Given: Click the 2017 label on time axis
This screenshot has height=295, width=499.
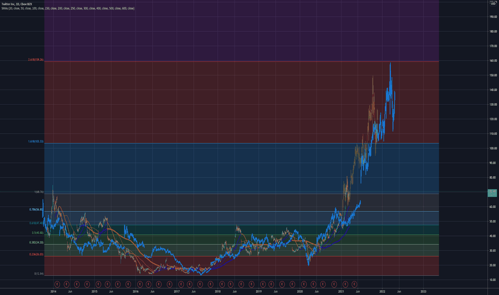Looking at the screenshot, I should tap(177, 291).
